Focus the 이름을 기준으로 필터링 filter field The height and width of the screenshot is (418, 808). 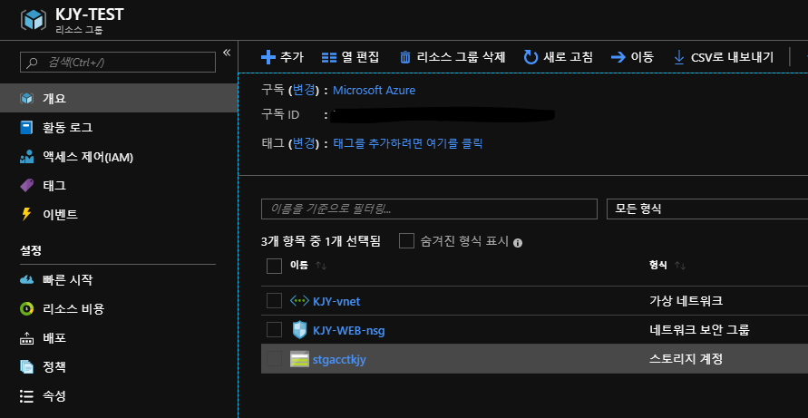coord(429,209)
